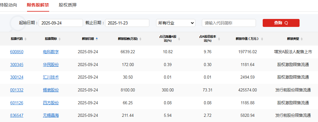Open 电科数字 stock link
Image resolution: width=318 pixels, height=122 pixels.
(51, 52)
